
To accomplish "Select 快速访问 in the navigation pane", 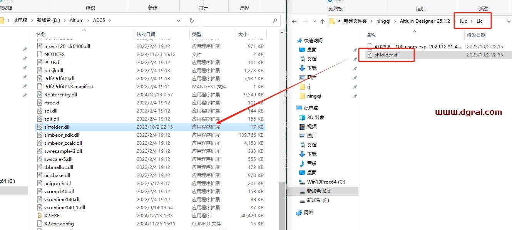I will pyautogui.click(x=313, y=40).
